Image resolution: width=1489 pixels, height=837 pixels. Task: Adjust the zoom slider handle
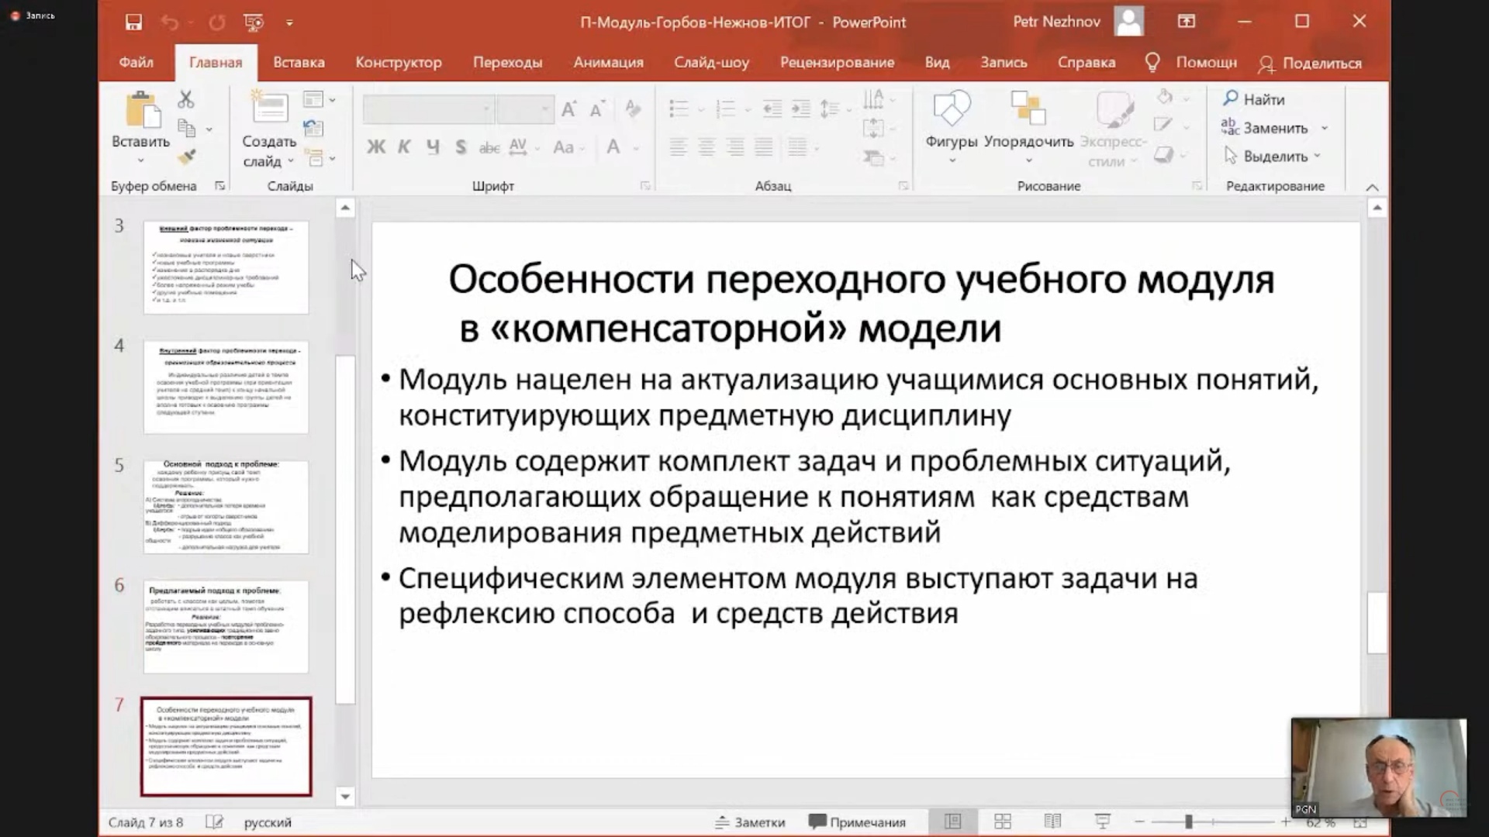coord(1188,821)
